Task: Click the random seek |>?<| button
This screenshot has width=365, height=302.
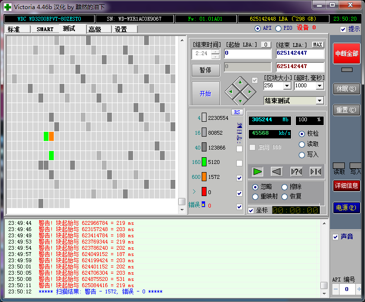Action: [x=296, y=172]
